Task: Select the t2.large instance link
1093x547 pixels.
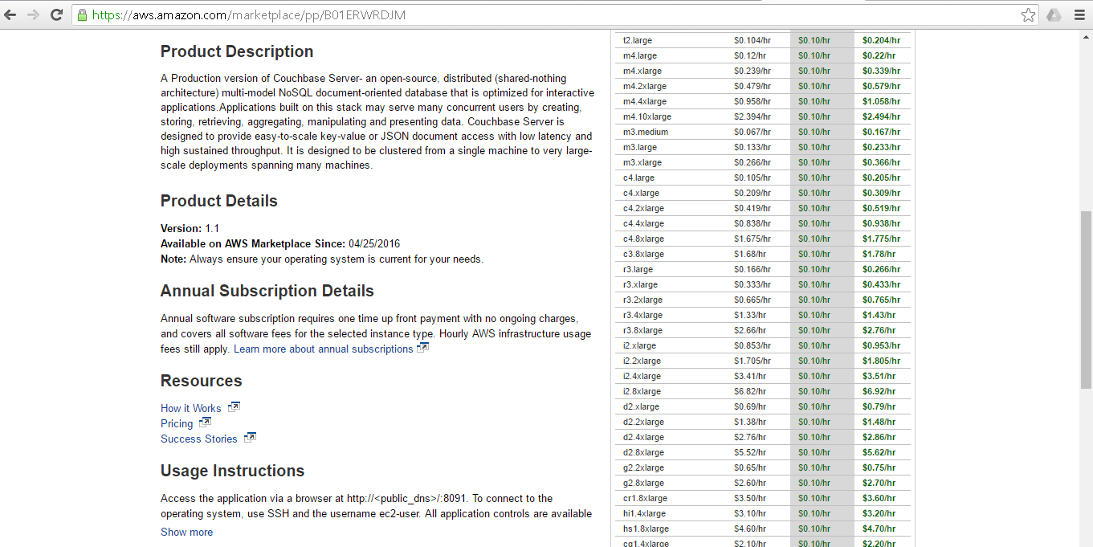Action: click(x=637, y=40)
